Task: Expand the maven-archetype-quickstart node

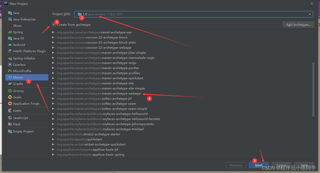Action: [53, 78]
